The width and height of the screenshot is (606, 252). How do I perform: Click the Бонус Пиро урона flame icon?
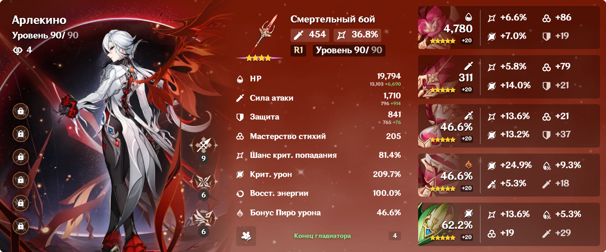click(x=240, y=213)
